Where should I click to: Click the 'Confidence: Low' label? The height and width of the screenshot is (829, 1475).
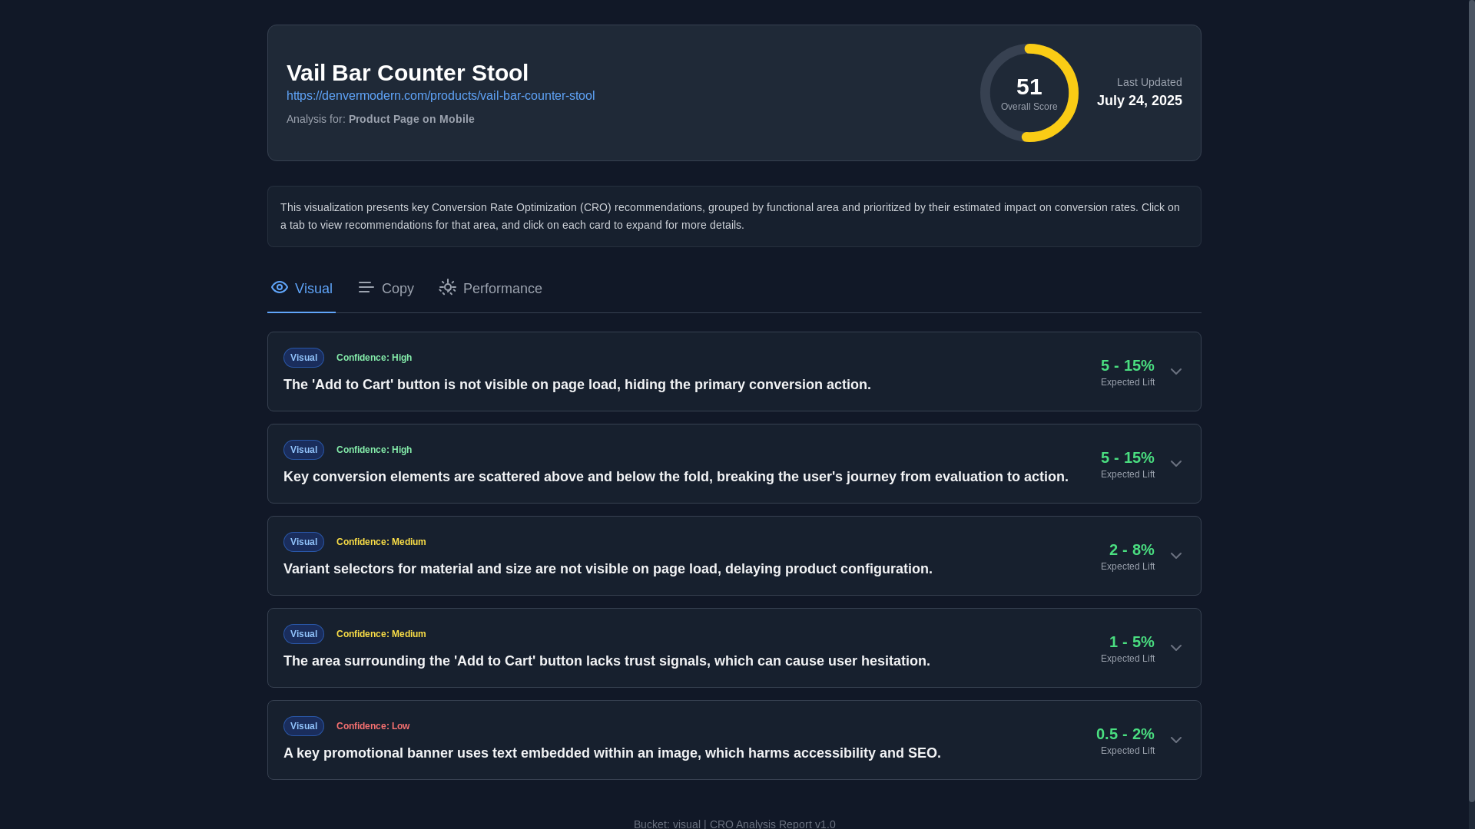373,726
